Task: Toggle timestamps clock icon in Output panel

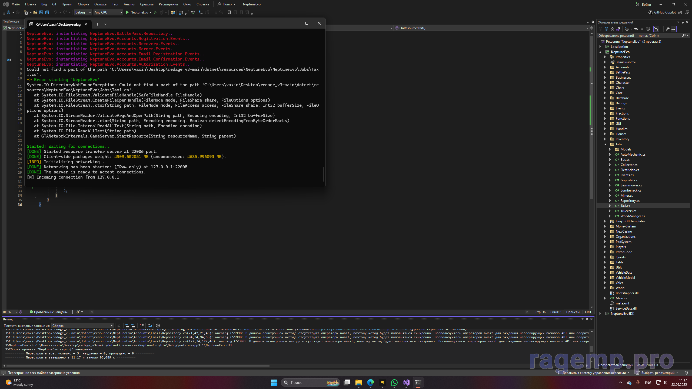Action: 158,326
